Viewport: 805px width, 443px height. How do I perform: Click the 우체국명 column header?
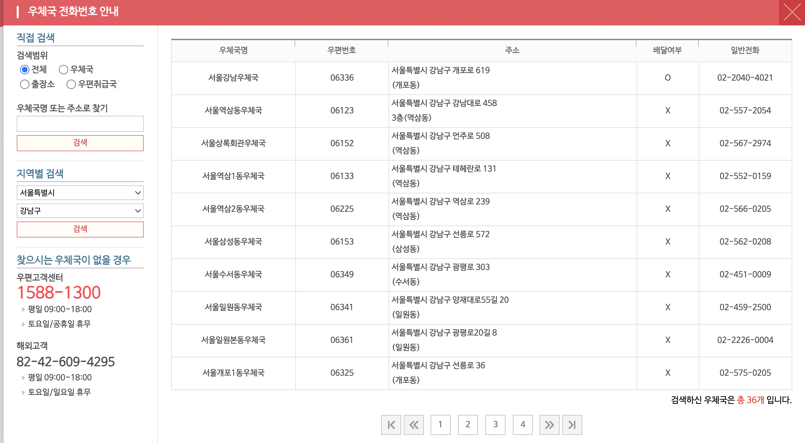(233, 50)
